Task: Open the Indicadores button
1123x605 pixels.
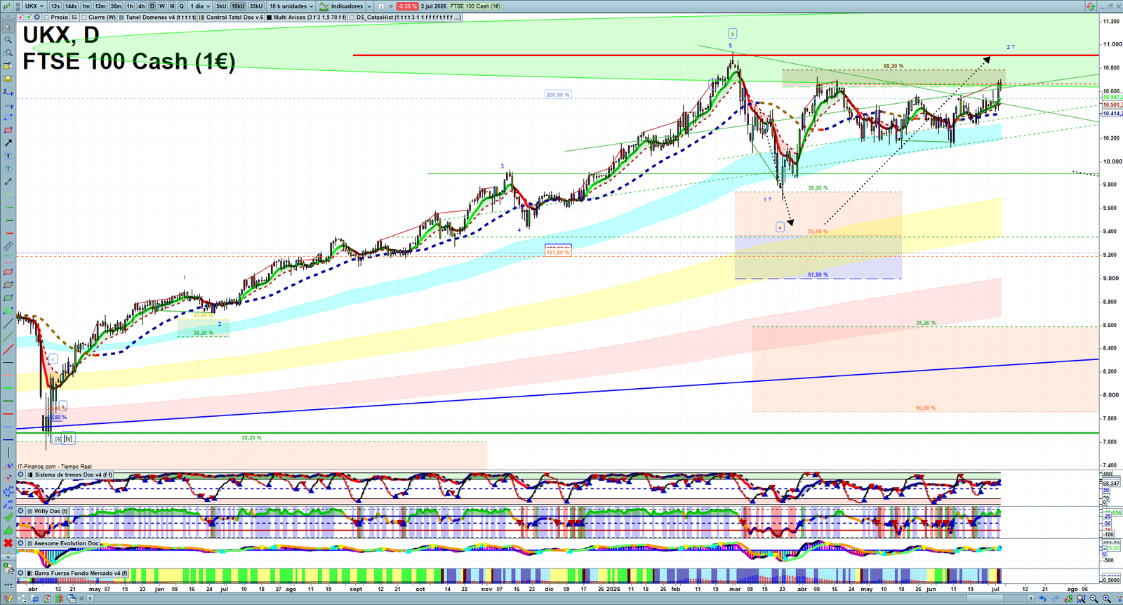Action: click(x=341, y=6)
